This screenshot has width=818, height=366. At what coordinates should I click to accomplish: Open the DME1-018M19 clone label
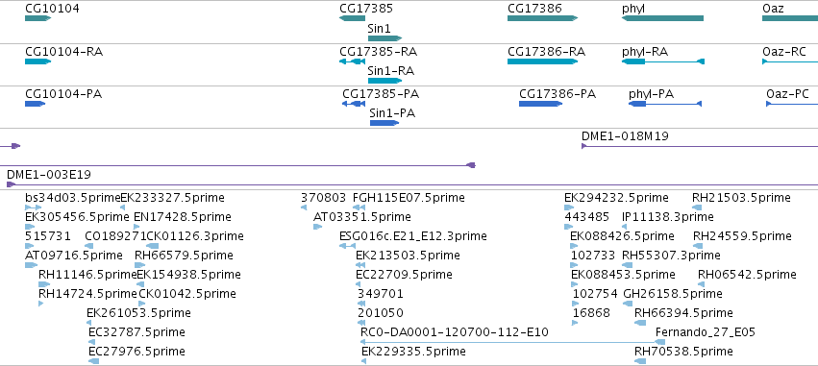click(x=625, y=136)
